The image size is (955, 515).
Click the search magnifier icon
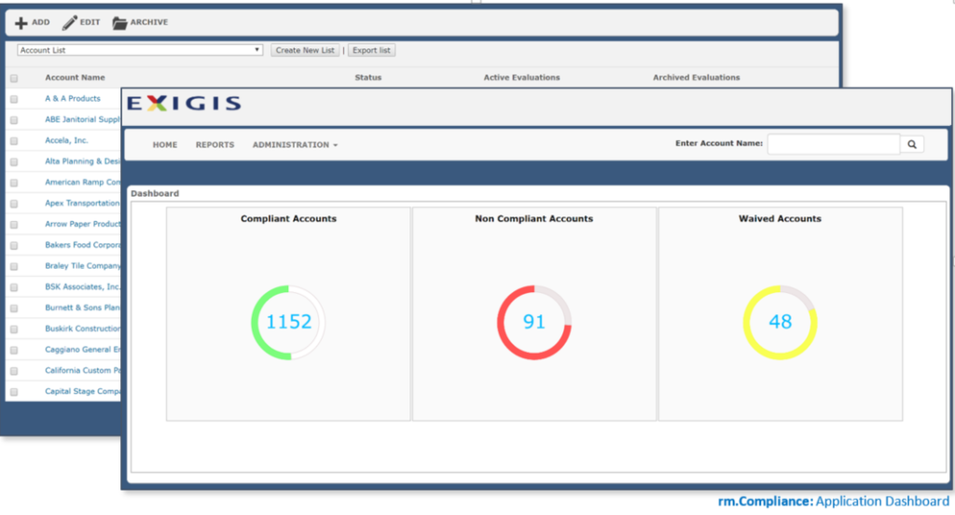tap(912, 145)
